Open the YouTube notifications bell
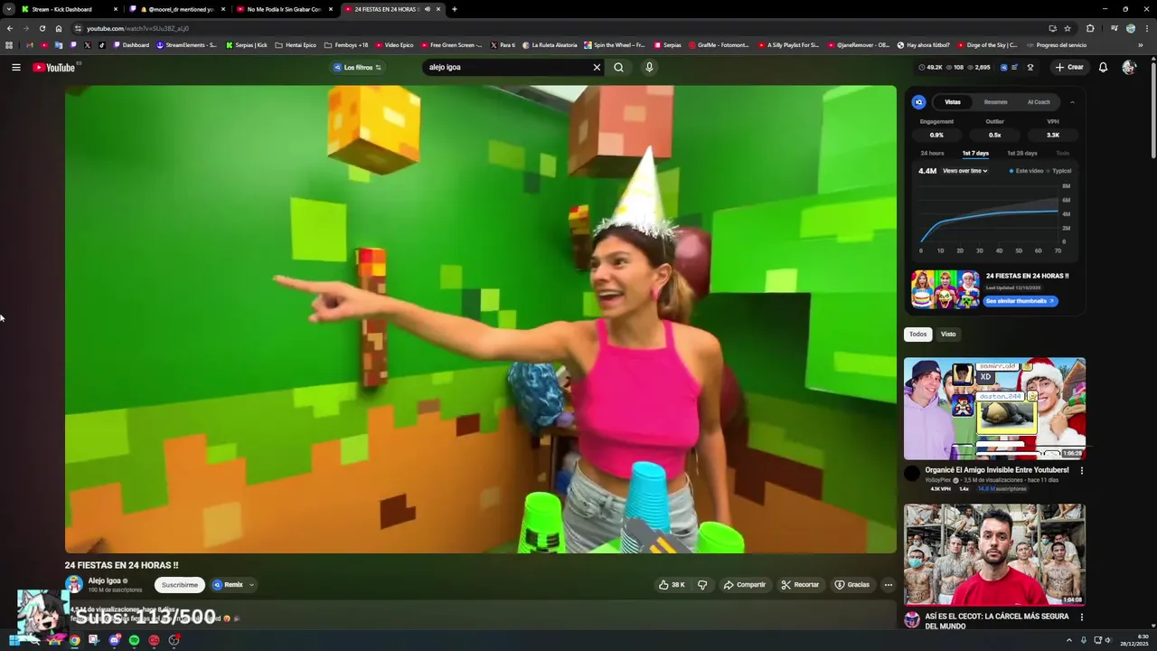 [1103, 67]
